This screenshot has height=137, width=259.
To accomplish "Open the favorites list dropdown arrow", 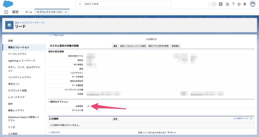I will (214, 4).
